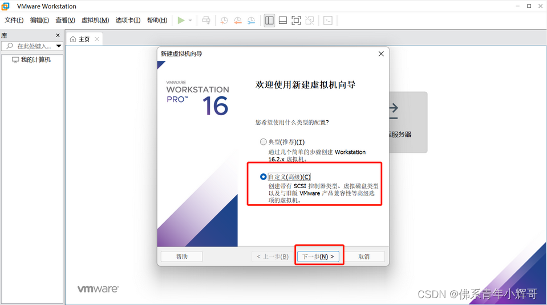Click the 帮助 button in wizard
This screenshot has width=547, height=305.
(x=182, y=257)
